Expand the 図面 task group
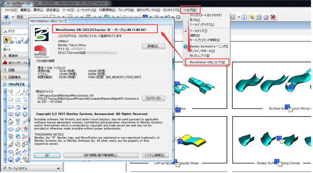 pos(15,70)
